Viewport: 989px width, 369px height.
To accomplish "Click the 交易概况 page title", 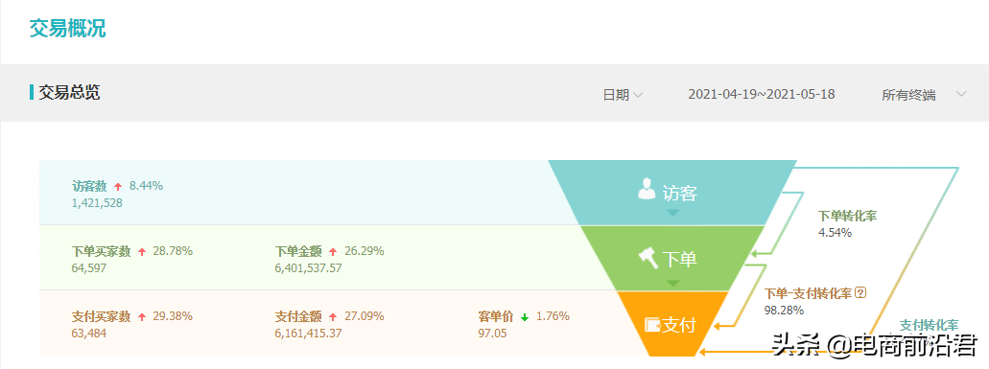I will point(67,29).
